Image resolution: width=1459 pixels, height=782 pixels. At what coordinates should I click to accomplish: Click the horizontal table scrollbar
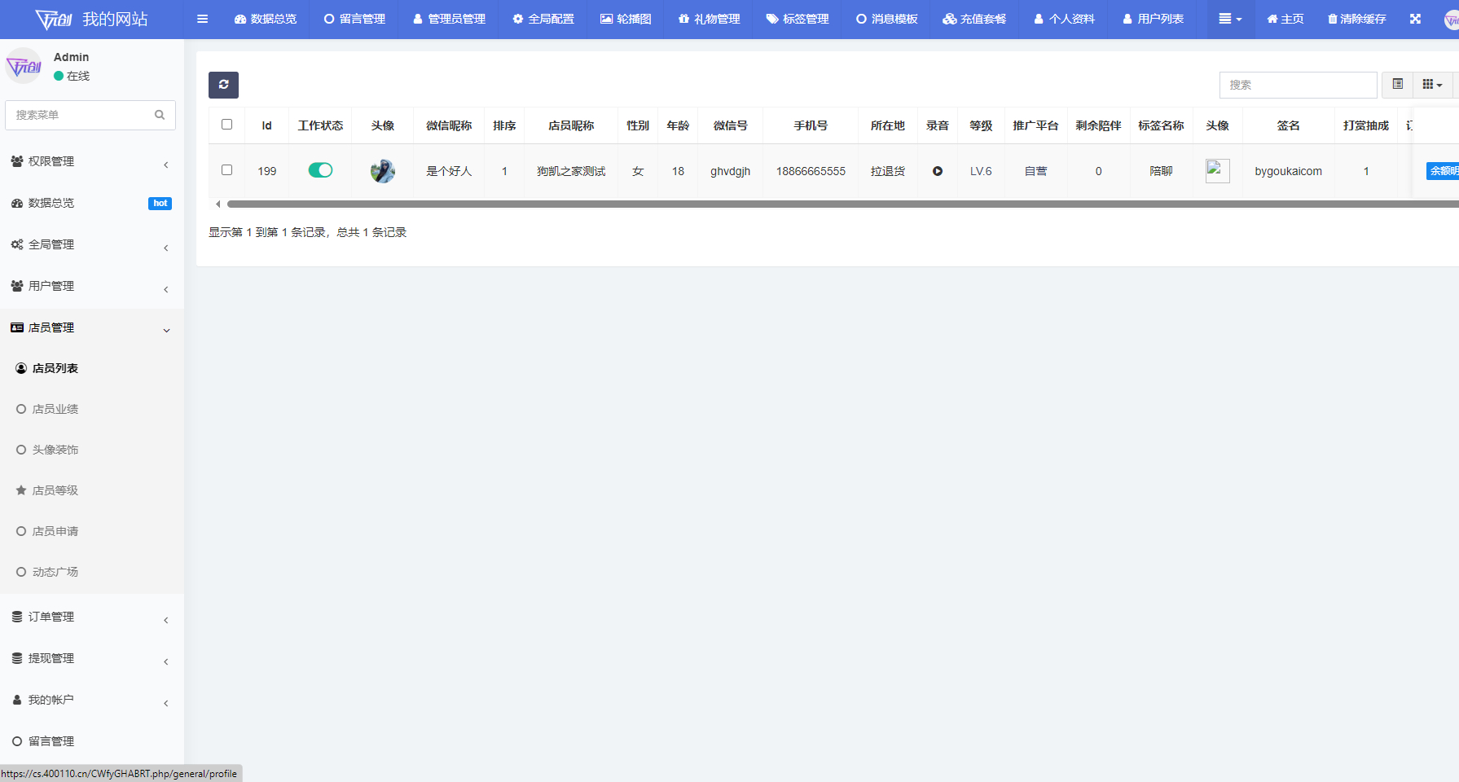(x=842, y=204)
